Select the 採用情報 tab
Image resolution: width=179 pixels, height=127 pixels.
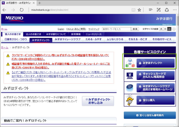(x=76, y=34)
